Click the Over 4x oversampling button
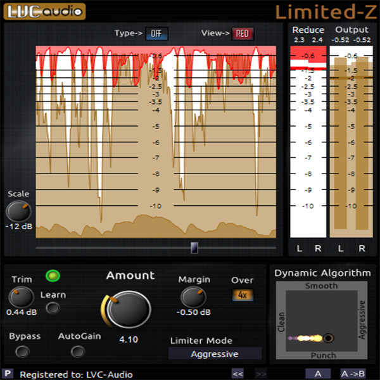 (241, 294)
